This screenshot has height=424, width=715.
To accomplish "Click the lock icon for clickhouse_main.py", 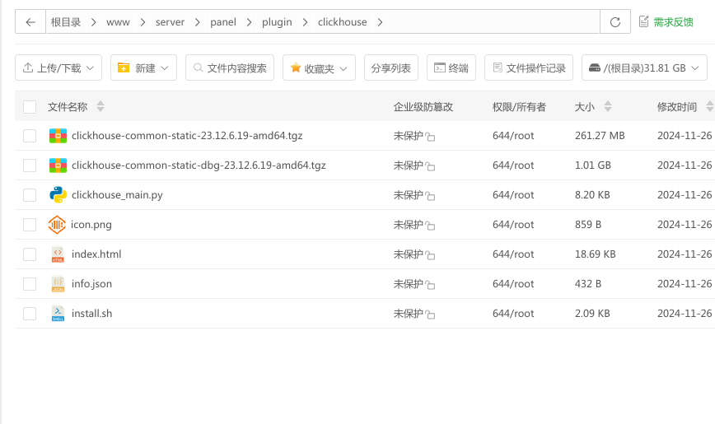I will click(x=430, y=196).
